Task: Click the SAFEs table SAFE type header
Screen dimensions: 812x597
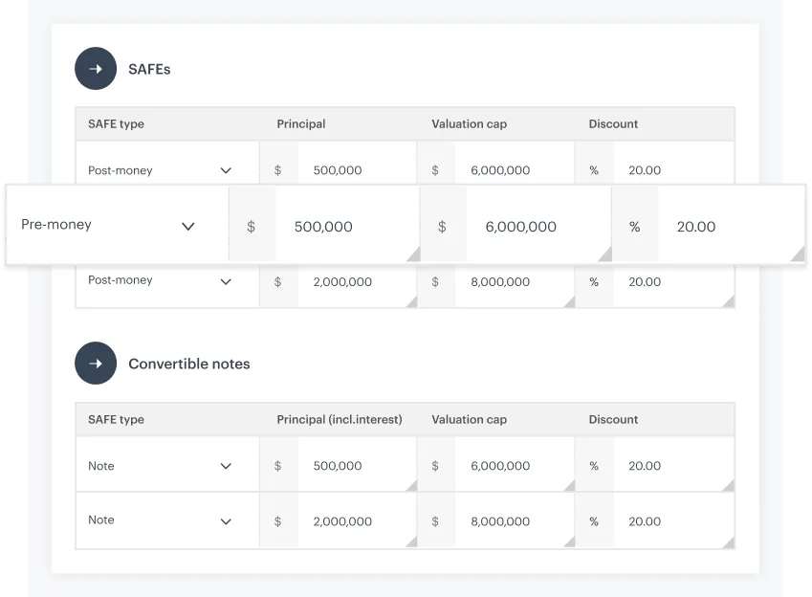Action: click(116, 123)
